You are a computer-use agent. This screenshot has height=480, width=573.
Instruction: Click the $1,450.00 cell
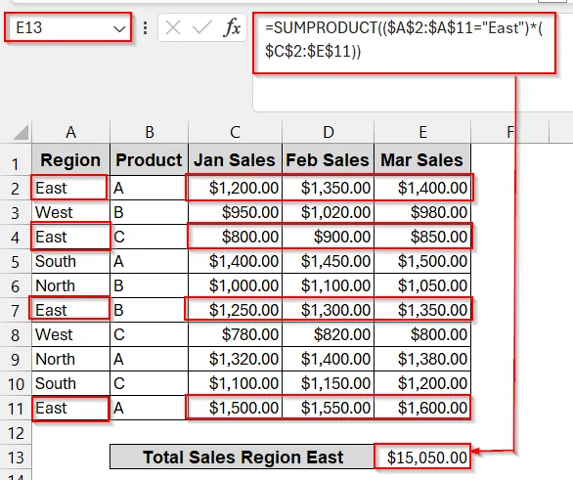[x=329, y=261]
